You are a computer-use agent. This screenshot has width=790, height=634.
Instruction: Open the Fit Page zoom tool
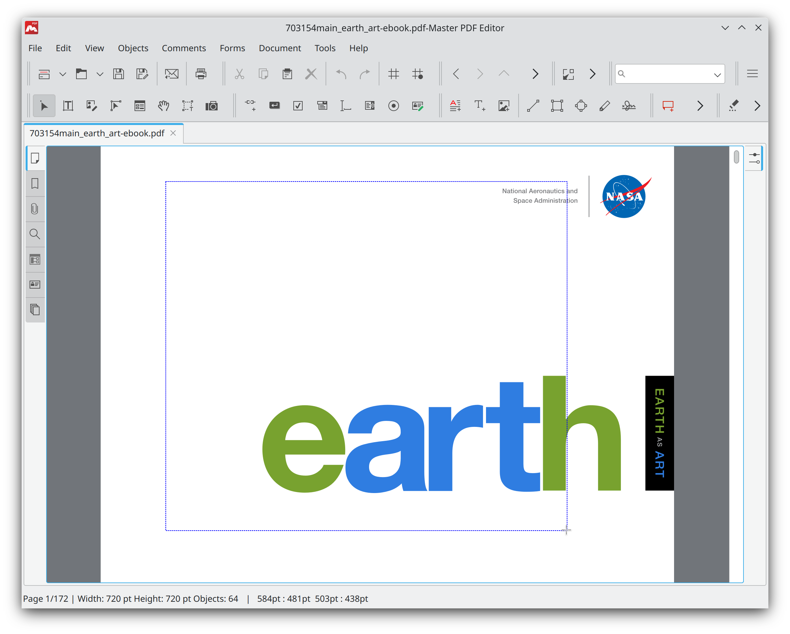(568, 74)
